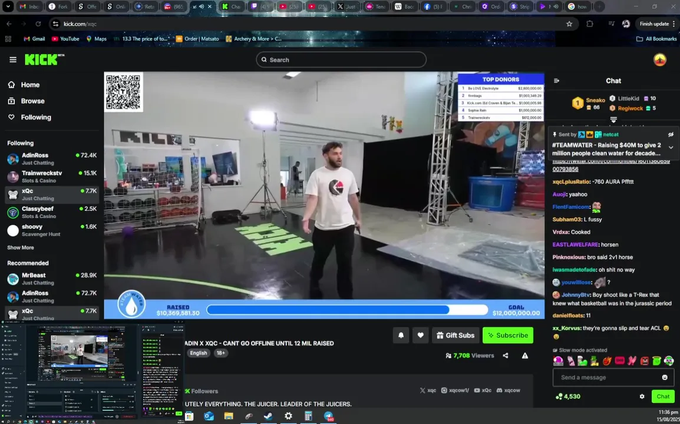Open Steam from the taskbar
Screen dimensions: 680x424
pyautogui.click(x=268, y=416)
